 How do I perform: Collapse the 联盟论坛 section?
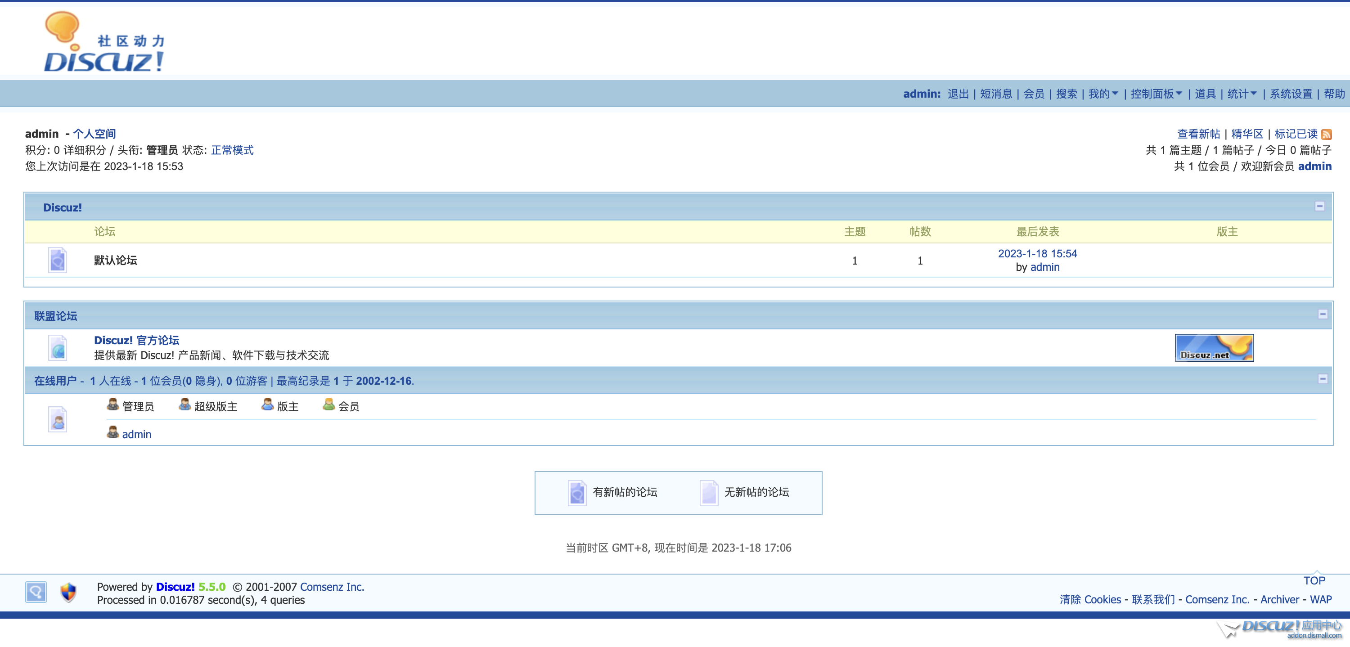(1322, 315)
